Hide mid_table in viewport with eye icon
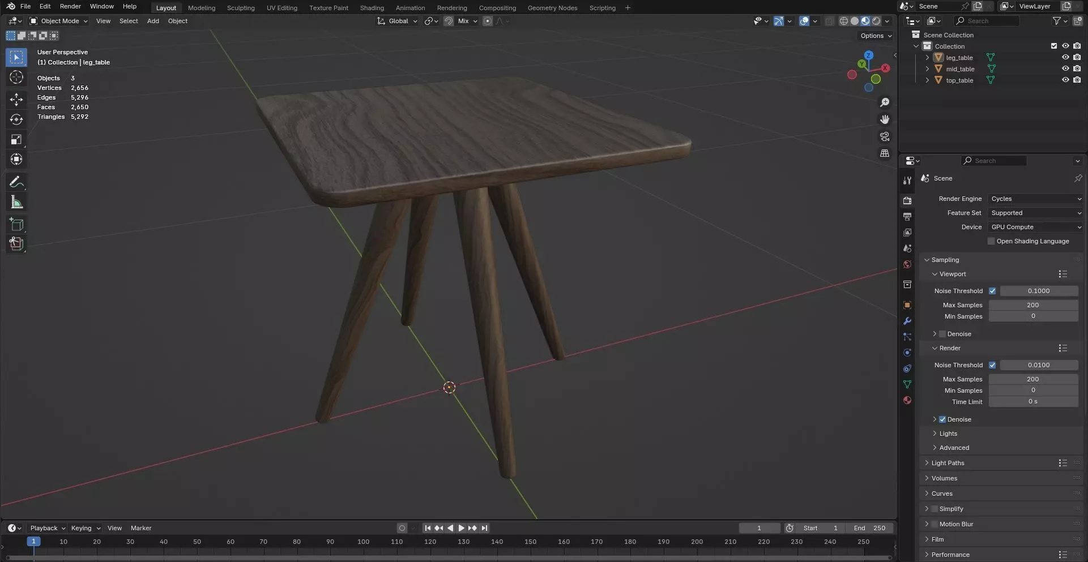Image resolution: width=1088 pixels, height=562 pixels. [x=1065, y=68]
